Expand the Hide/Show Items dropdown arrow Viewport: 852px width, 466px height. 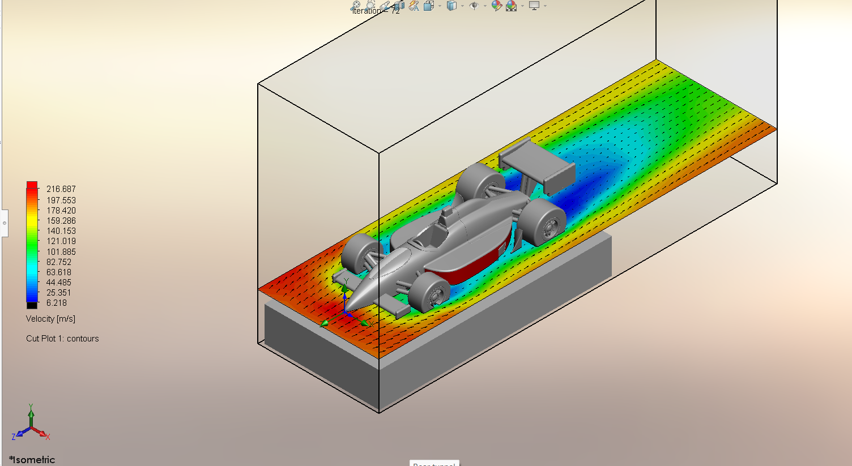(485, 6)
